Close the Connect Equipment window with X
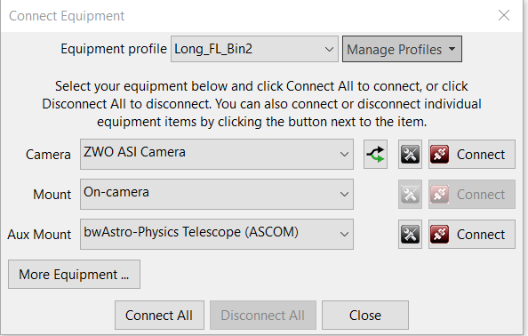 pyautogui.click(x=504, y=15)
